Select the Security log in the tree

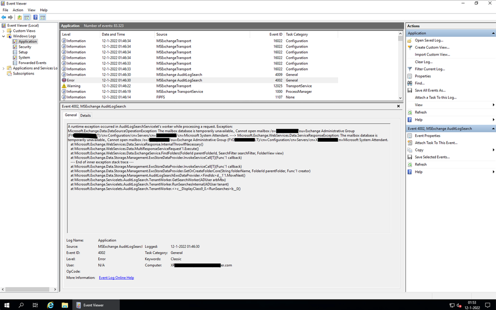(25, 47)
